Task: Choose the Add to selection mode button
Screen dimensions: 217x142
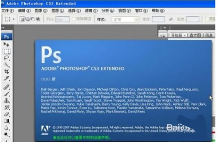Action: point(27,19)
